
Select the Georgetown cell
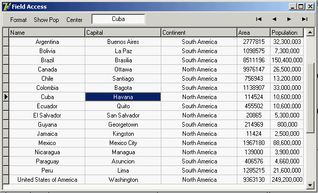123,125
